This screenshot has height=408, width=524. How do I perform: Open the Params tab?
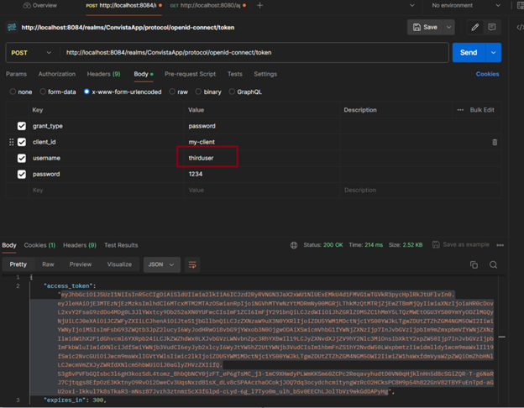(16, 74)
